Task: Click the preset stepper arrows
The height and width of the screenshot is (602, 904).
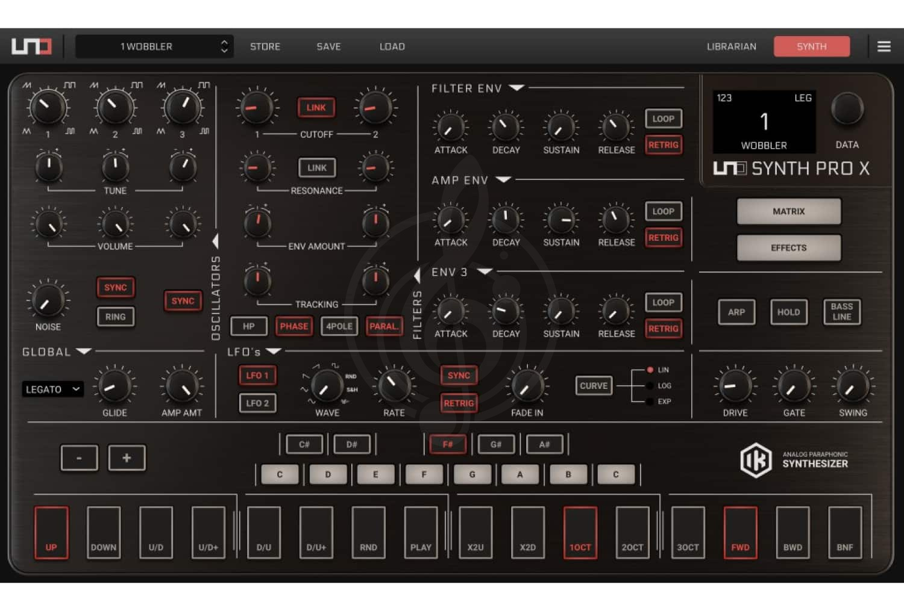Action: pos(224,46)
